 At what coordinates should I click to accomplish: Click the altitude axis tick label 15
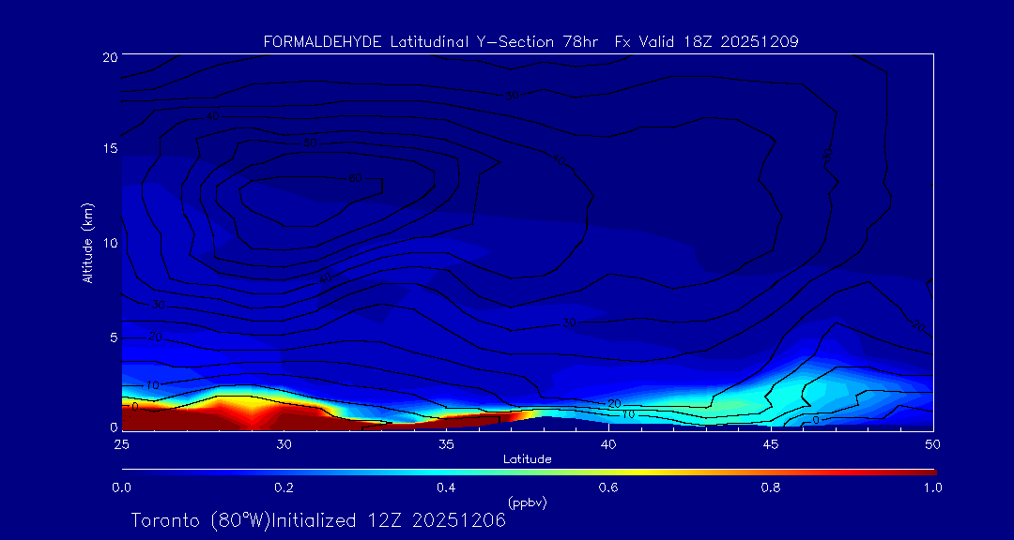(110, 148)
